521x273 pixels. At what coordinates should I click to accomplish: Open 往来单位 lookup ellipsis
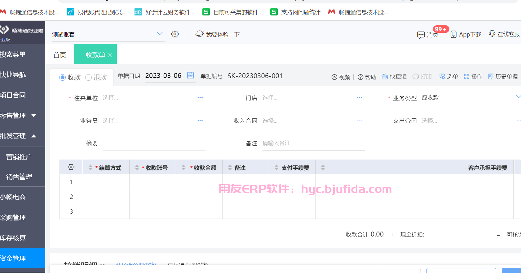point(200,97)
